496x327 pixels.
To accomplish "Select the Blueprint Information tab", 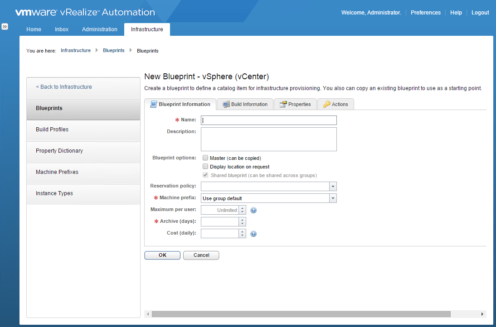I will click(180, 104).
